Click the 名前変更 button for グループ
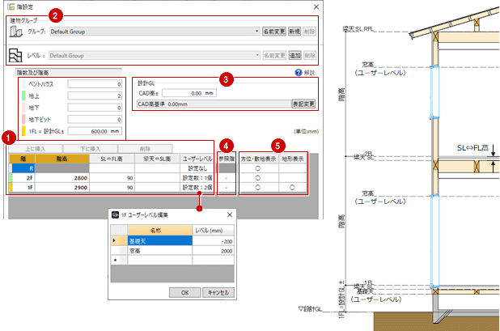This screenshot has height=331, width=500. (x=273, y=31)
